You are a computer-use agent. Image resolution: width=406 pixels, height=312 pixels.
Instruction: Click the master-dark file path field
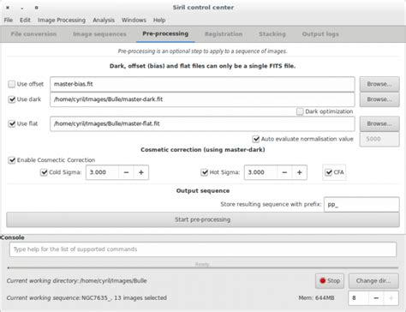202,99
